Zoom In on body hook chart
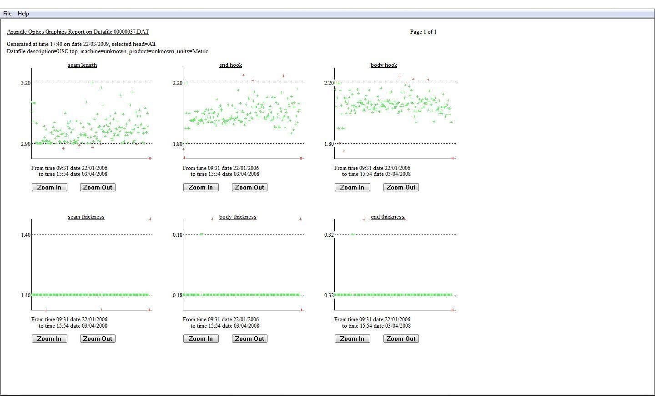The width and height of the screenshot is (655, 409). [x=353, y=187]
